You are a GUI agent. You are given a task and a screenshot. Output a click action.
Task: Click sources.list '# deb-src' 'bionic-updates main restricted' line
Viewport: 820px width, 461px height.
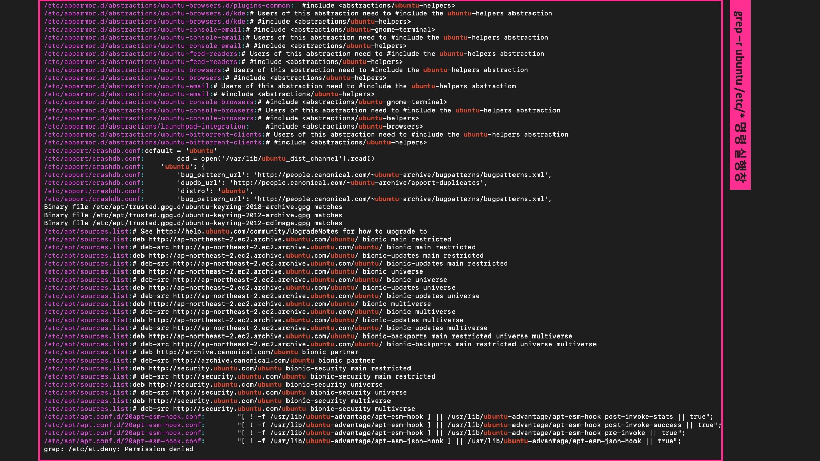point(276,264)
